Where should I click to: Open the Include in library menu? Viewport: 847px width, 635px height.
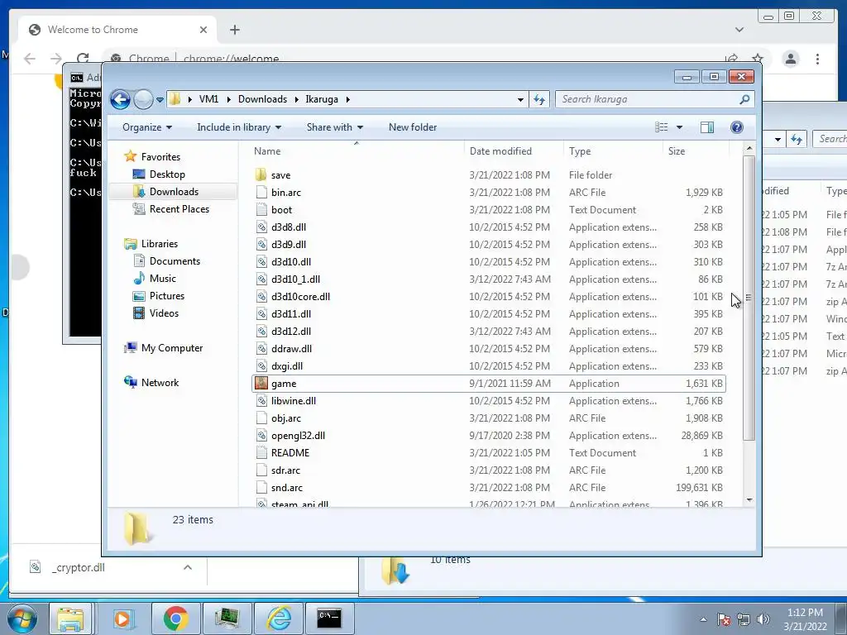coord(239,127)
